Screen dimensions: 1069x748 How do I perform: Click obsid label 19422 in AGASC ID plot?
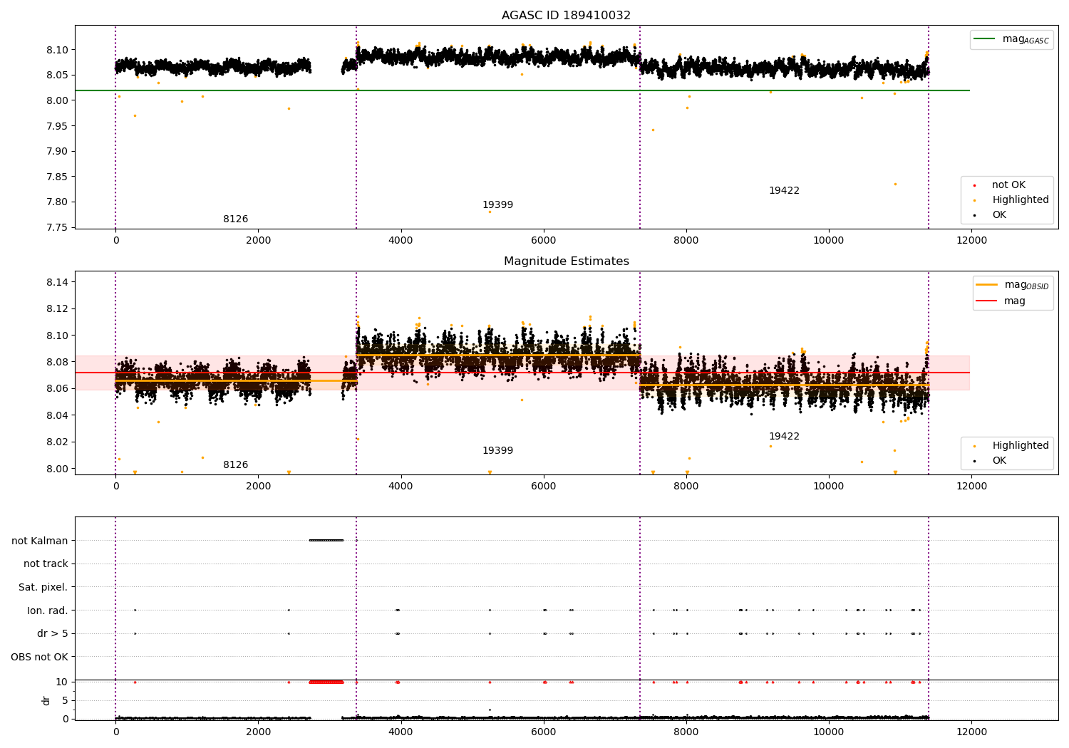coord(784,191)
